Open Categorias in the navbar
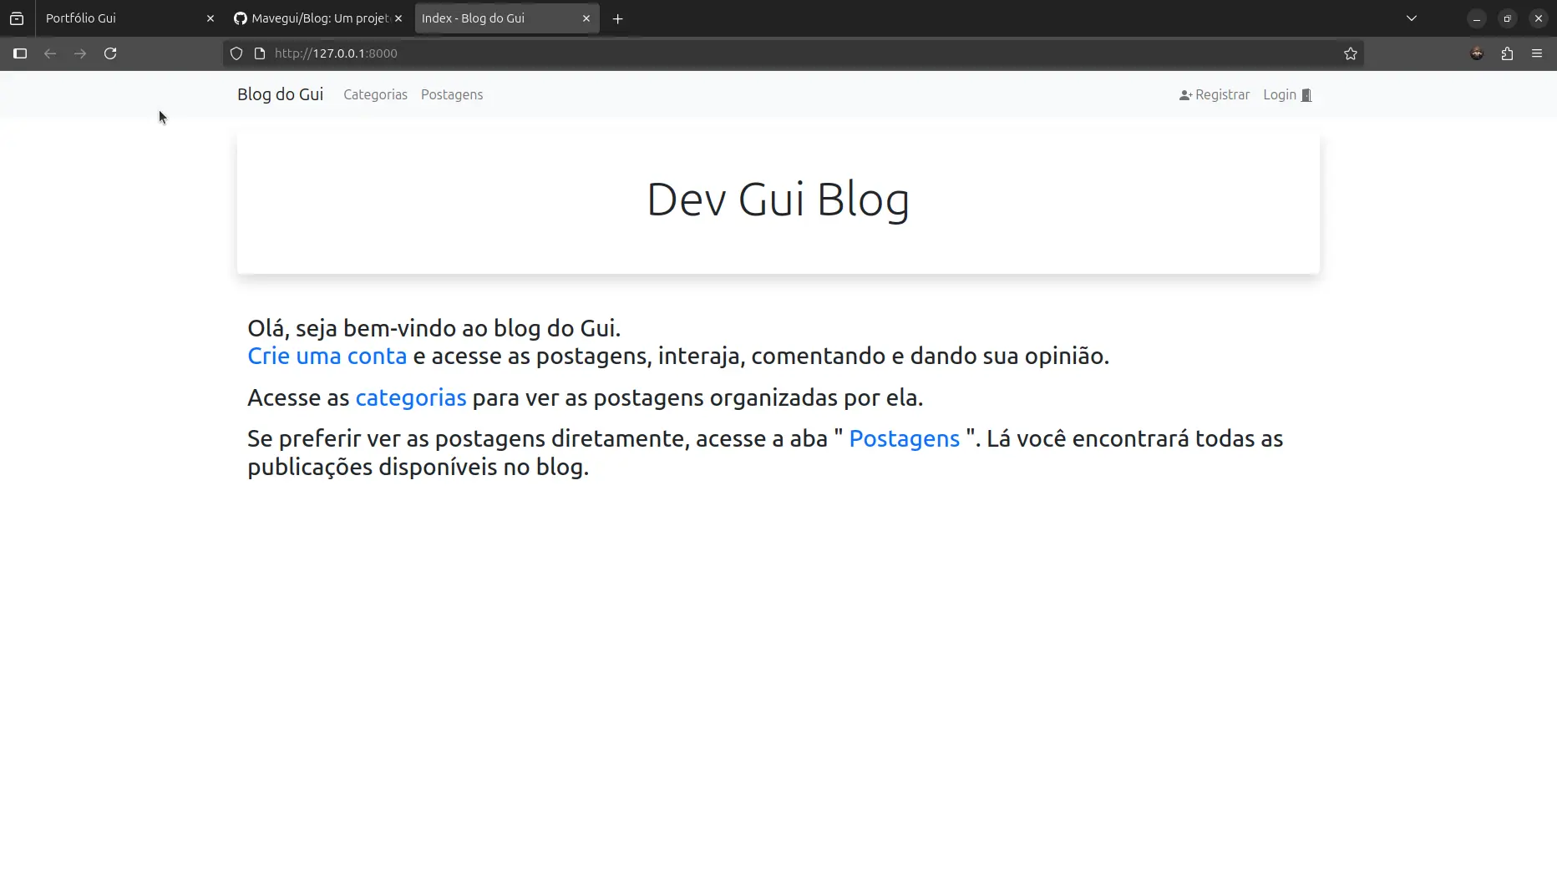 coord(375,94)
